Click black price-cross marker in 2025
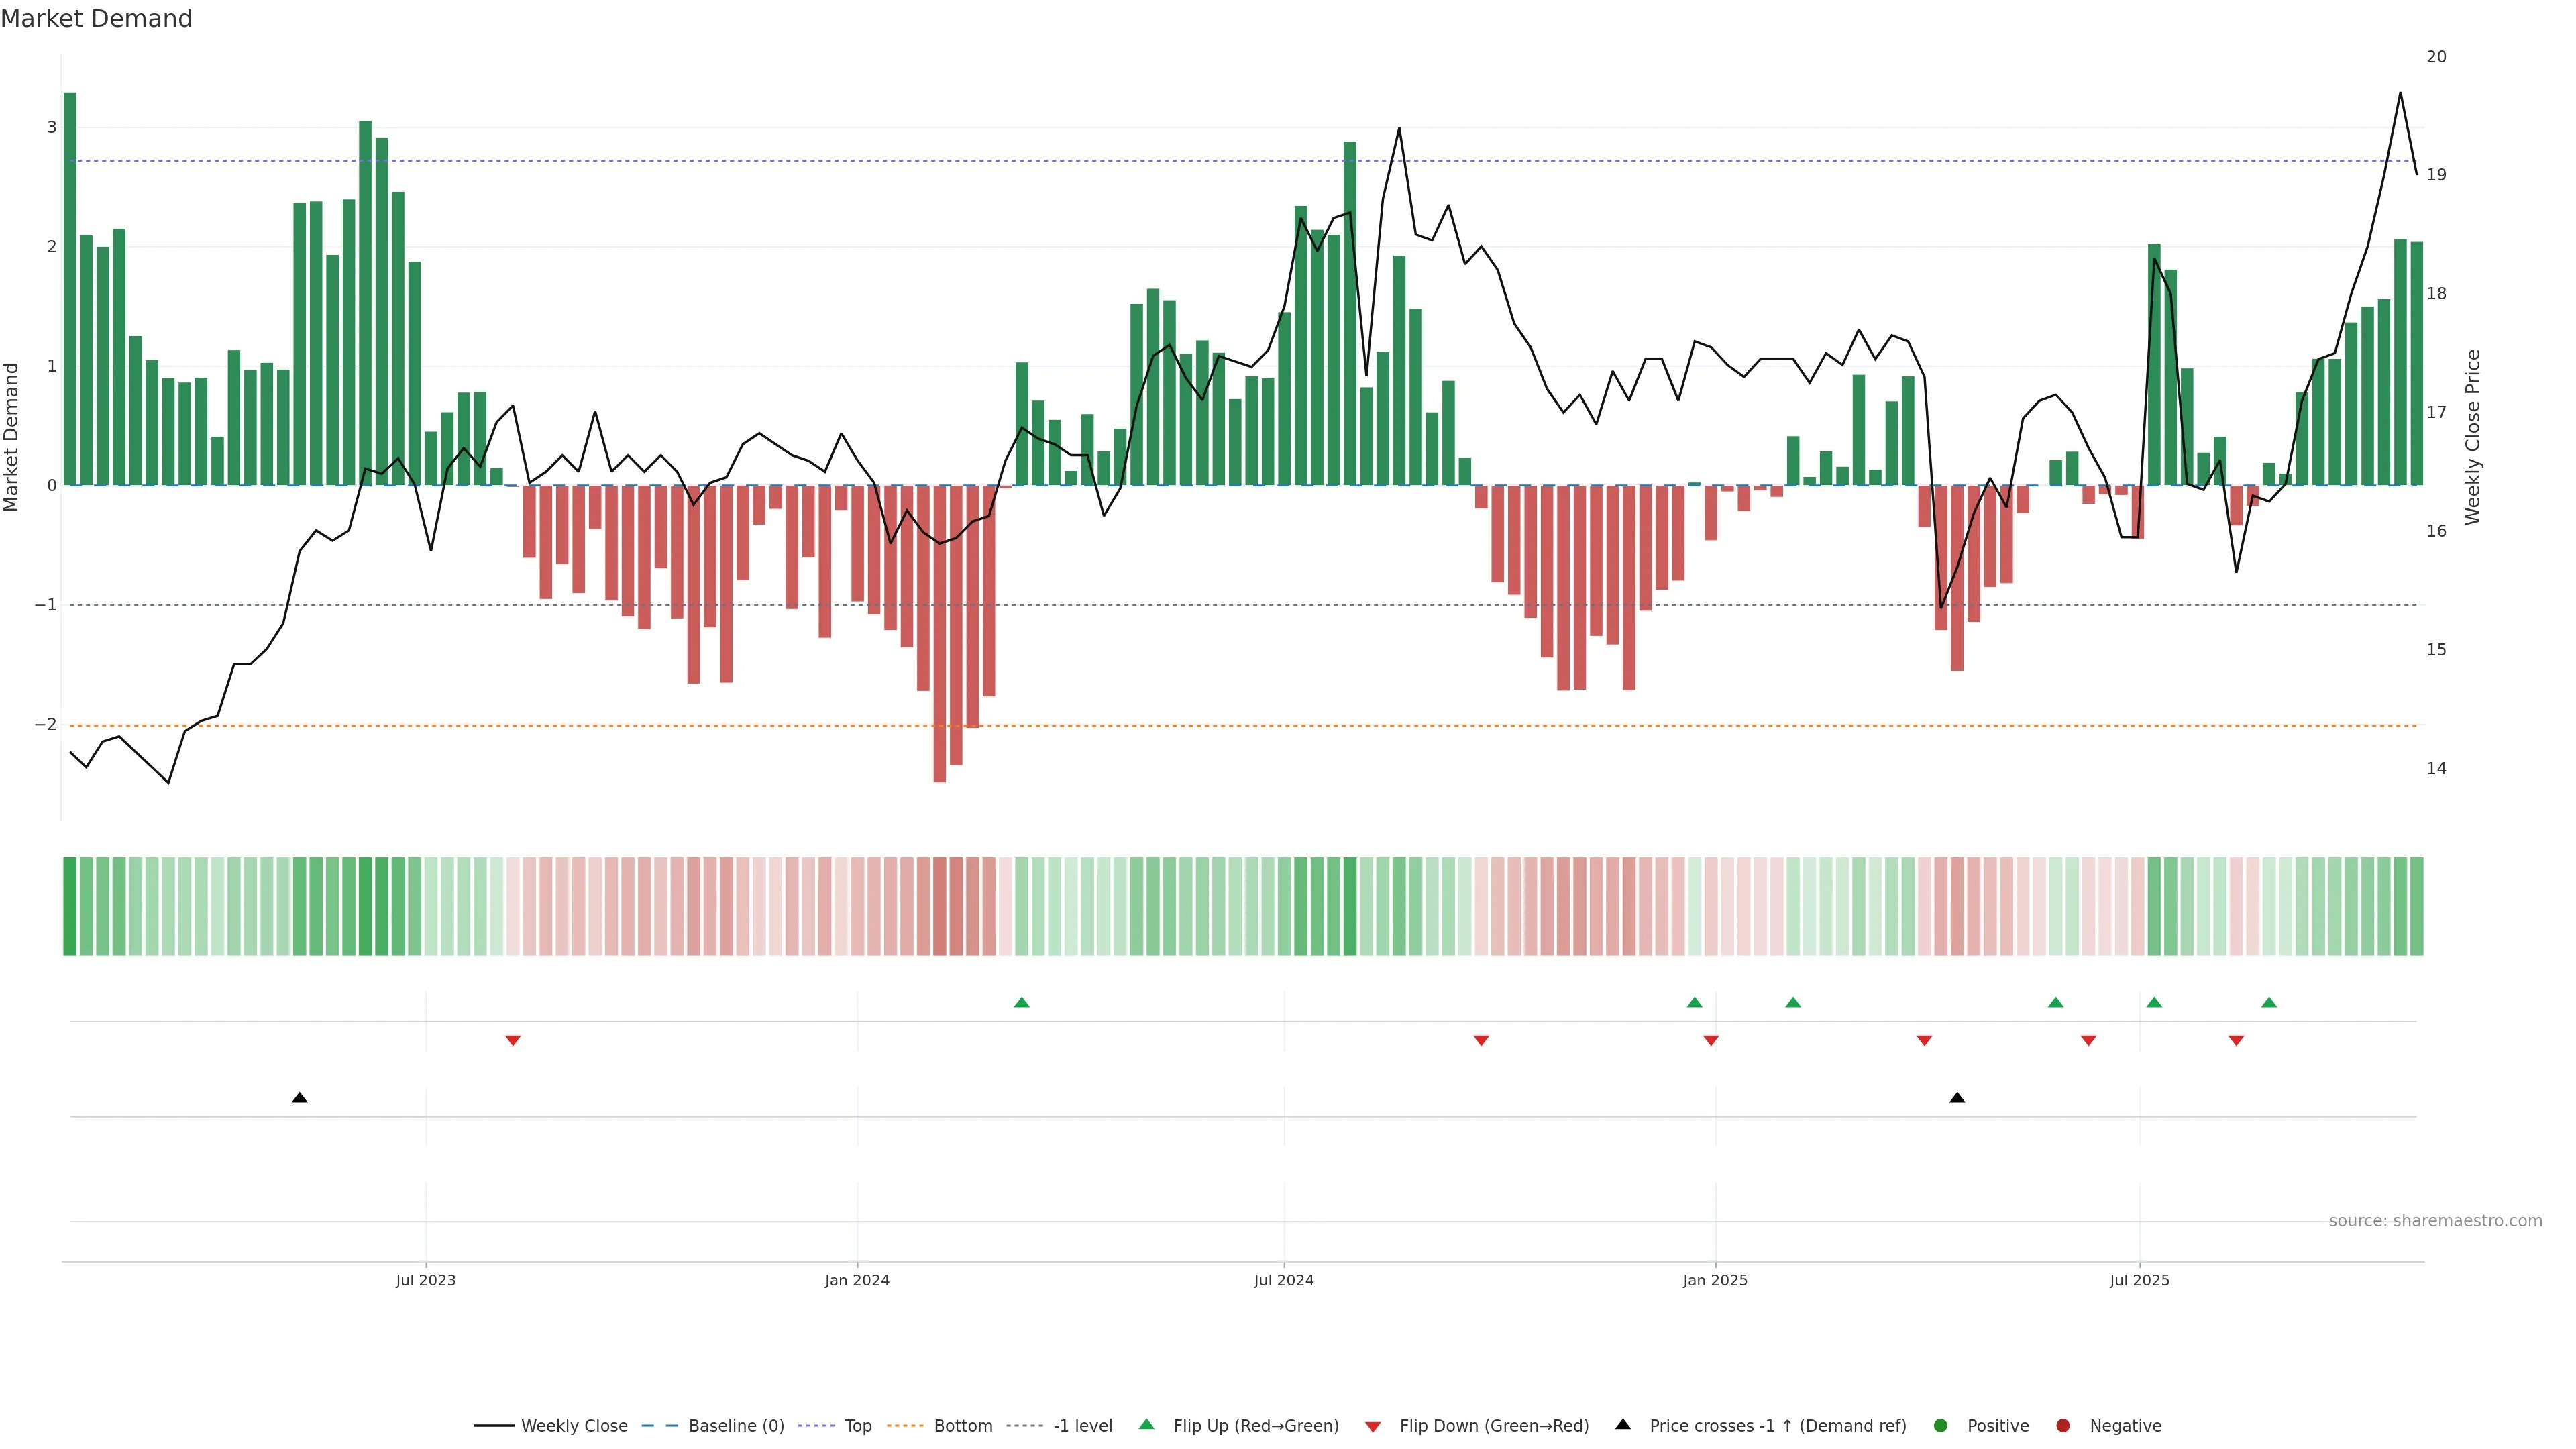The image size is (2576, 1449). point(1957,1098)
